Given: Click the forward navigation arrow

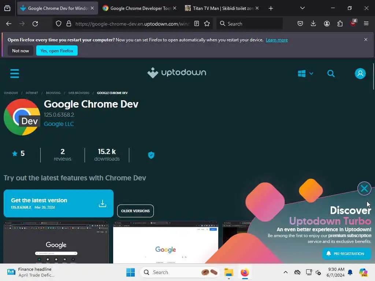Looking at the screenshot, I should 22,24.
